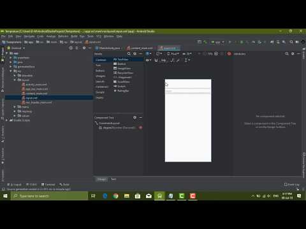Select the Layouts palette category

(x=100, y=81)
